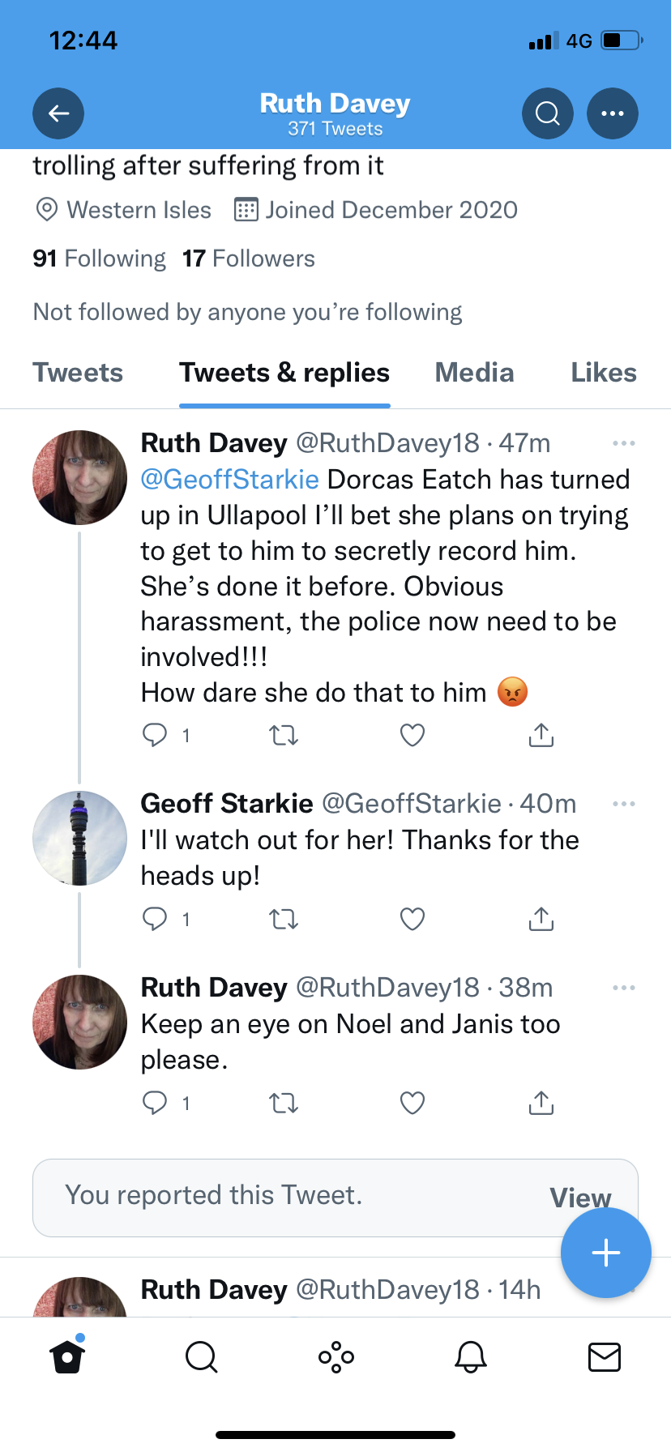
Task: Tap Geoff Starkie's tower profile picture
Action: [x=79, y=838]
